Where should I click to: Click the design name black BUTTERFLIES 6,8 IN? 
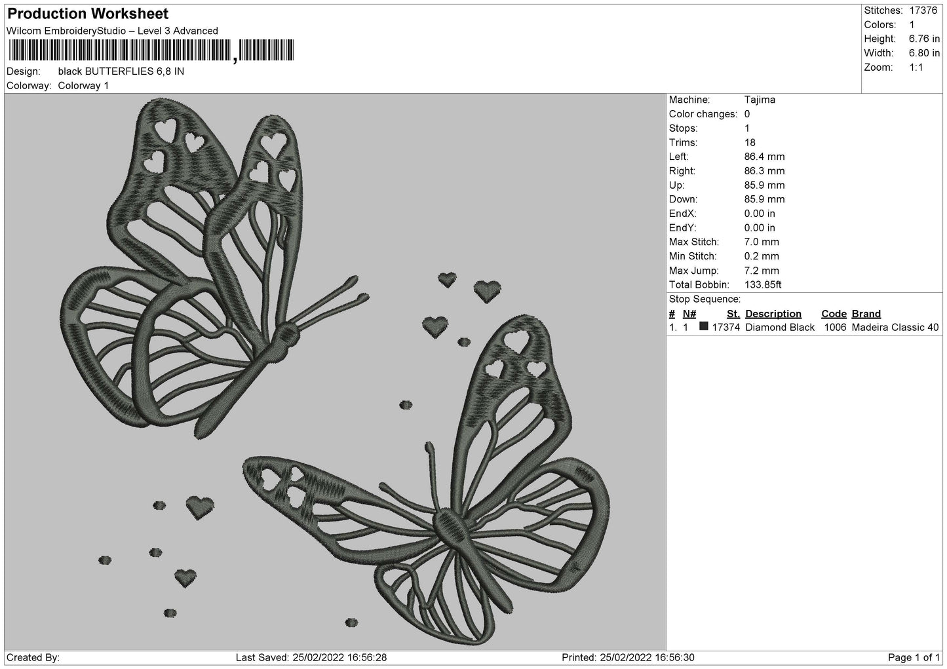(121, 71)
